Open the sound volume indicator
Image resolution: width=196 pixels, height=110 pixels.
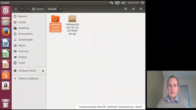[x=123, y=3]
